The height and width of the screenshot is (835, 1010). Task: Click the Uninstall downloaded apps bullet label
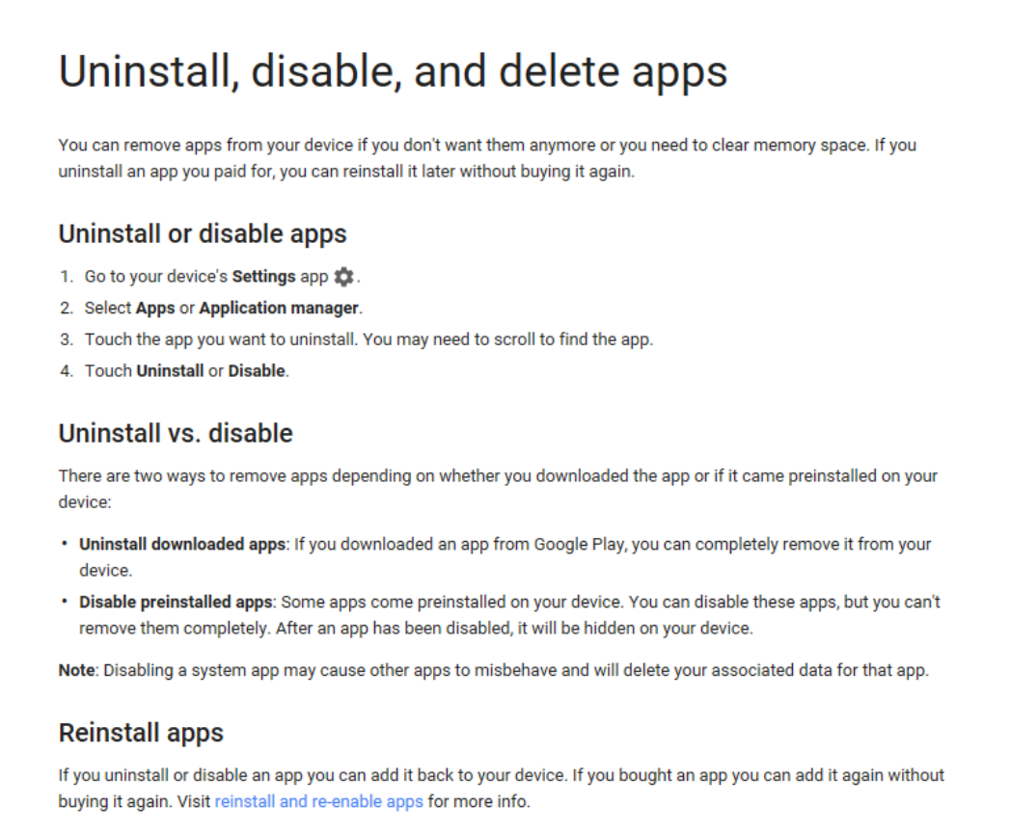(x=182, y=545)
